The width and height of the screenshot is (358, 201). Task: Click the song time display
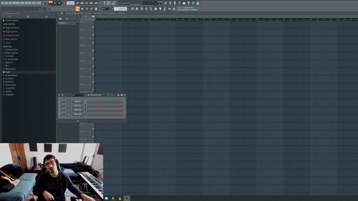tap(109, 3)
